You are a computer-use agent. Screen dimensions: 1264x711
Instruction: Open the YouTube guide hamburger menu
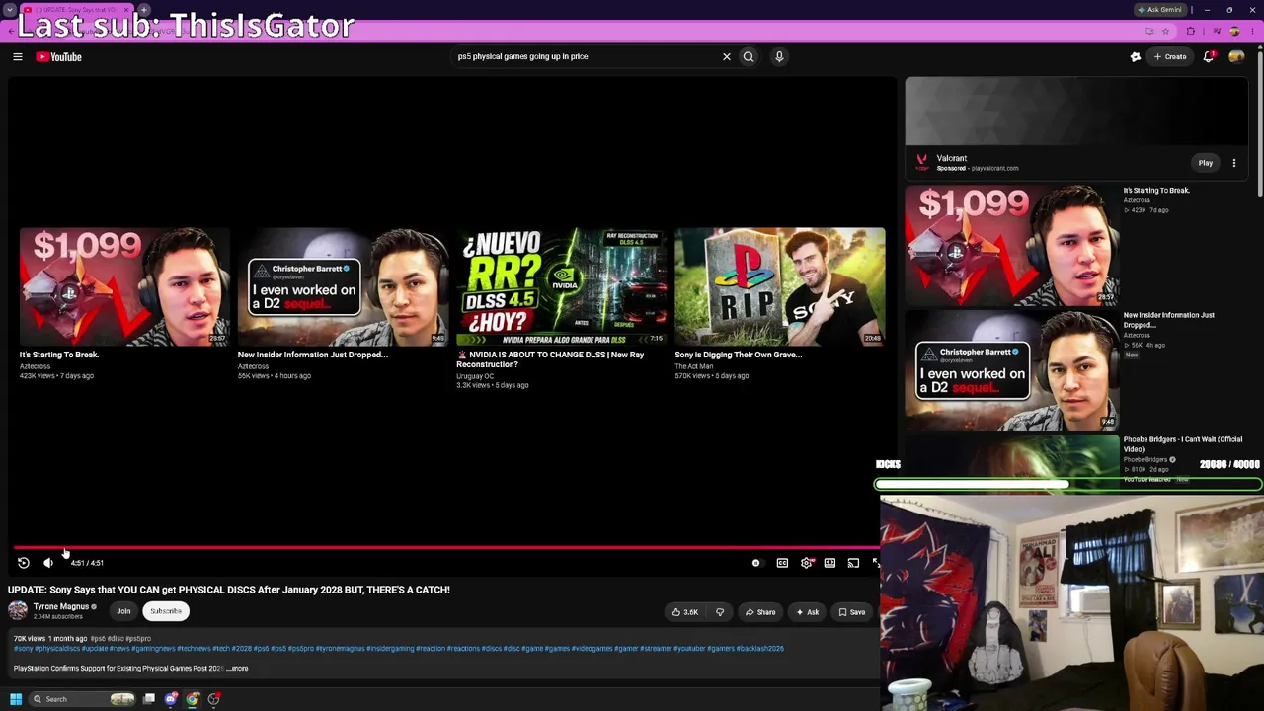17,57
